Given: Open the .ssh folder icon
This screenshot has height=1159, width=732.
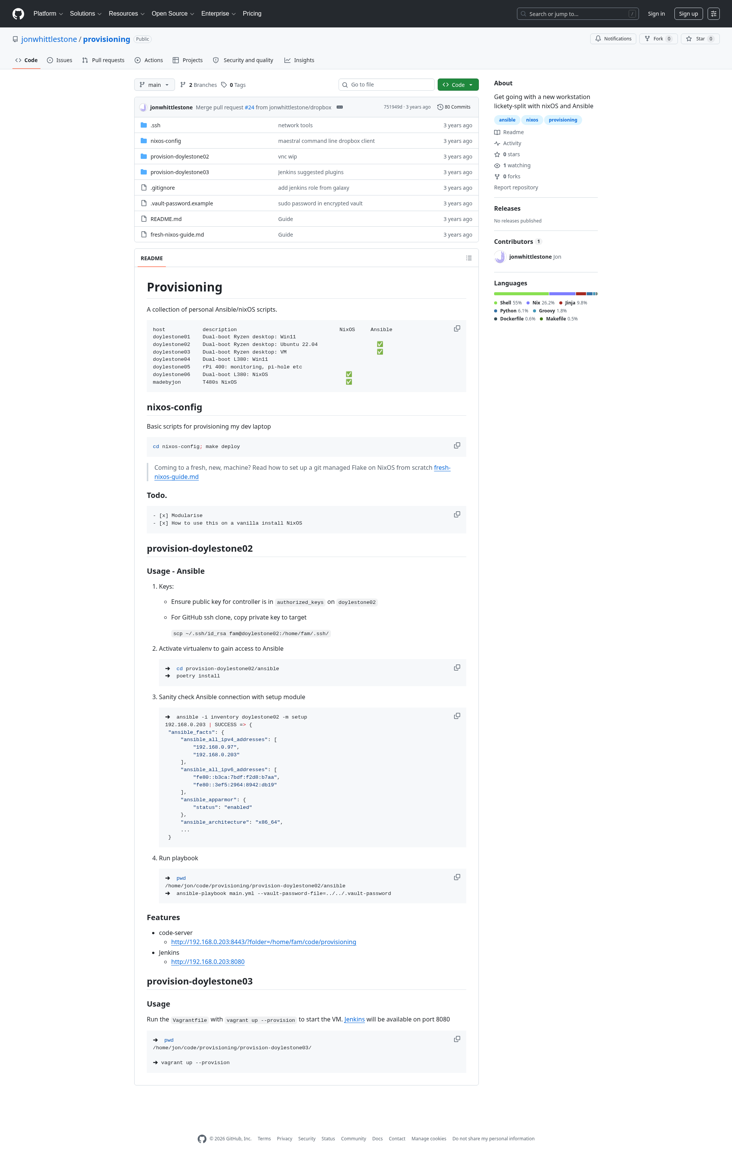Looking at the screenshot, I should [x=143, y=125].
